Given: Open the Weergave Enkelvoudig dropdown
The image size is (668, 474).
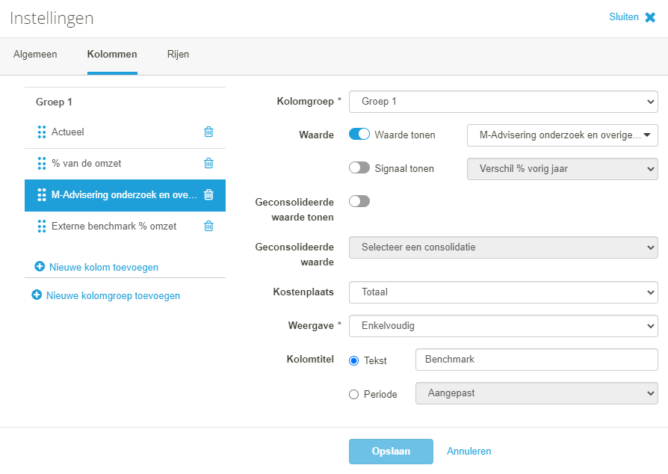Looking at the screenshot, I should pos(504,326).
